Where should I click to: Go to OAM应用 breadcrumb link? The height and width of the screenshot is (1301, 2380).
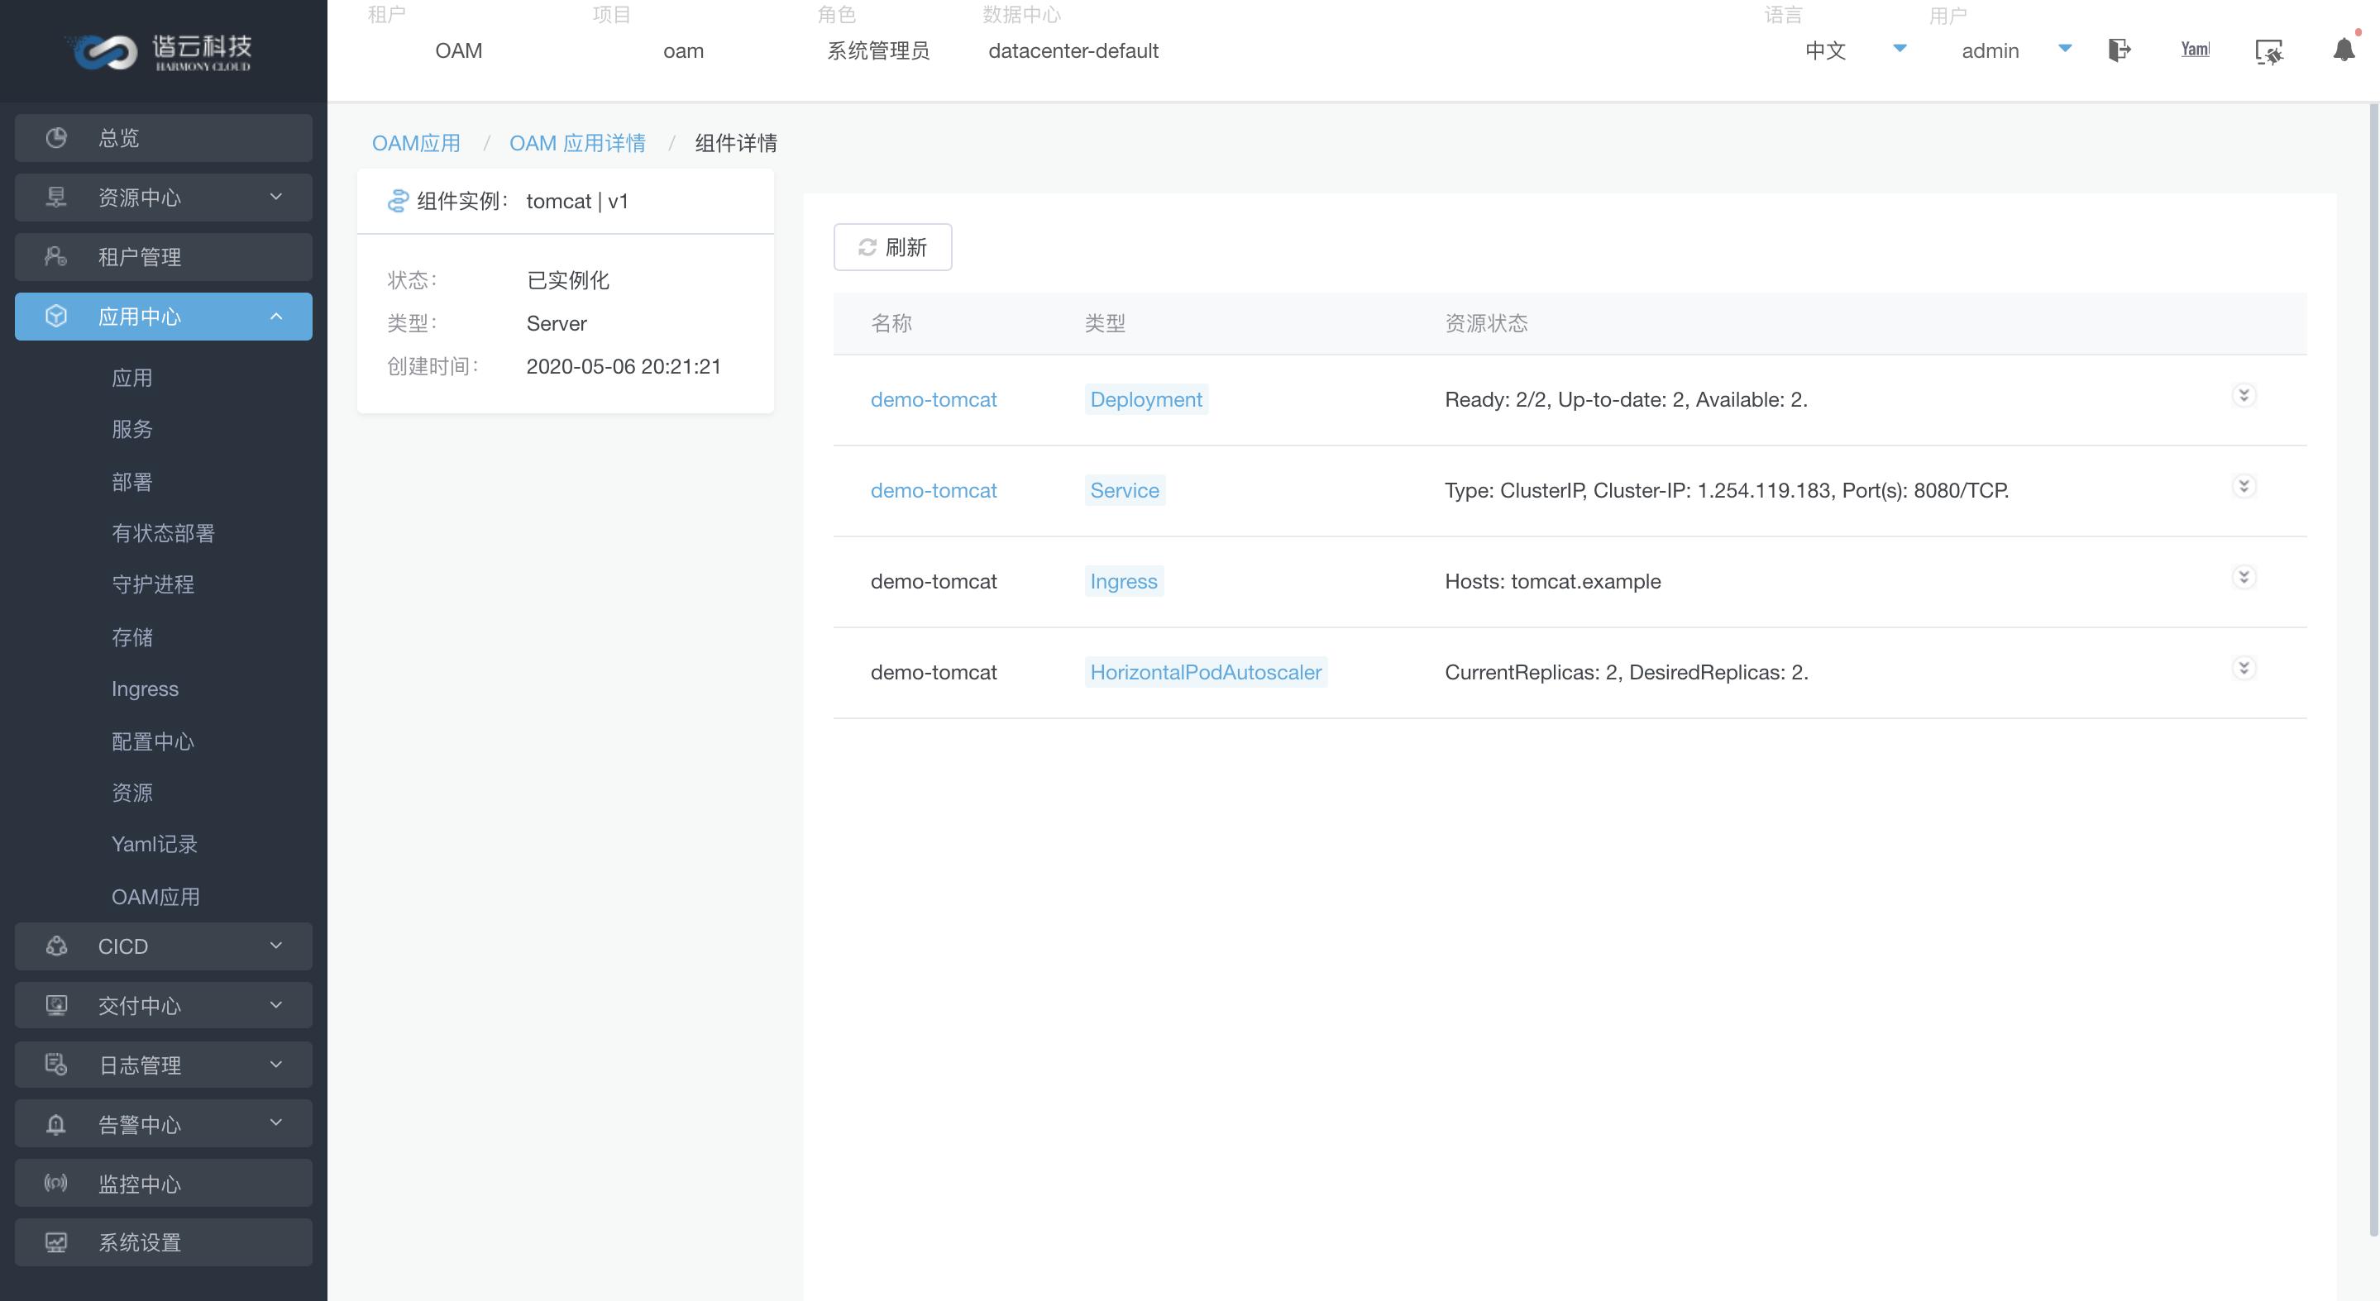click(416, 143)
